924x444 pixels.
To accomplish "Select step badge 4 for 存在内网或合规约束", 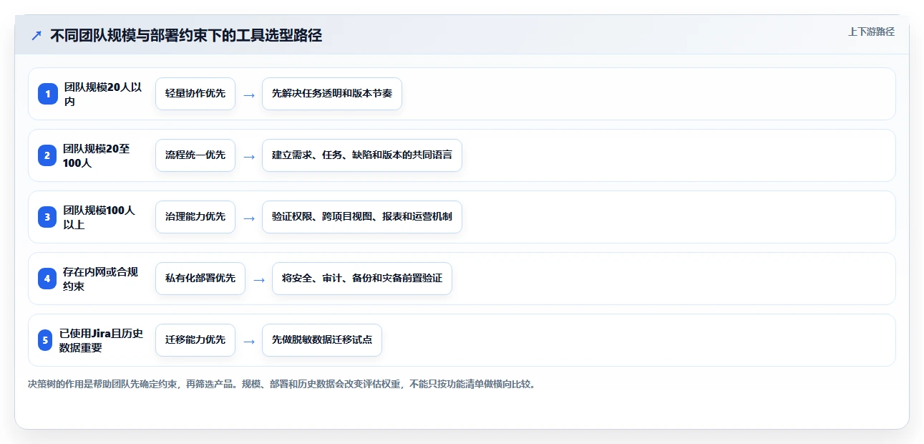I will click(47, 279).
